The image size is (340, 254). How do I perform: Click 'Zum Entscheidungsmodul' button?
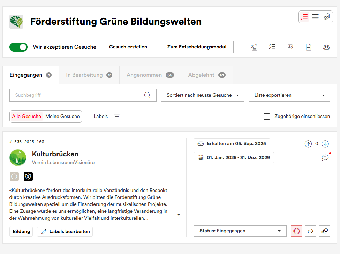coord(197,47)
